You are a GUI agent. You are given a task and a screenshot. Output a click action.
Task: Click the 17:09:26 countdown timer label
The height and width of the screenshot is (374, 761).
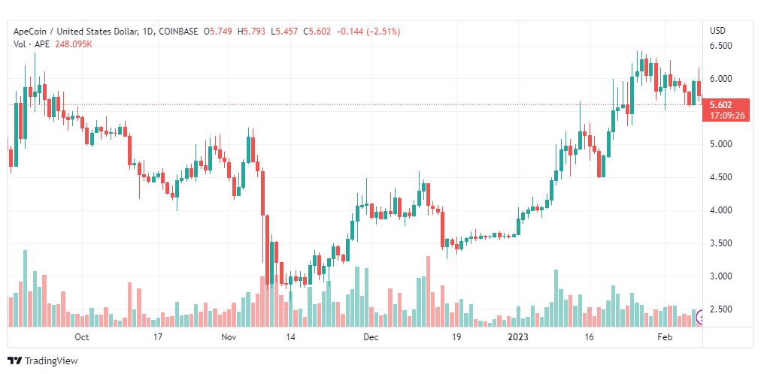click(x=726, y=116)
